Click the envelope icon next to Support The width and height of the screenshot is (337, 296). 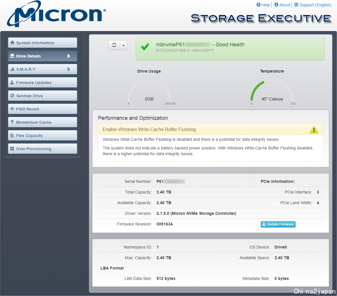(296, 5)
